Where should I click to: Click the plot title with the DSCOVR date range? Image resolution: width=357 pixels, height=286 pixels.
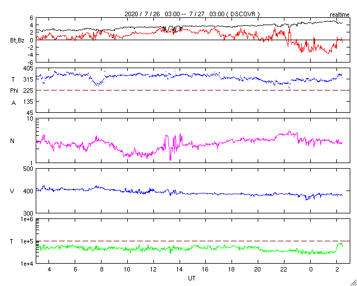(x=192, y=14)
